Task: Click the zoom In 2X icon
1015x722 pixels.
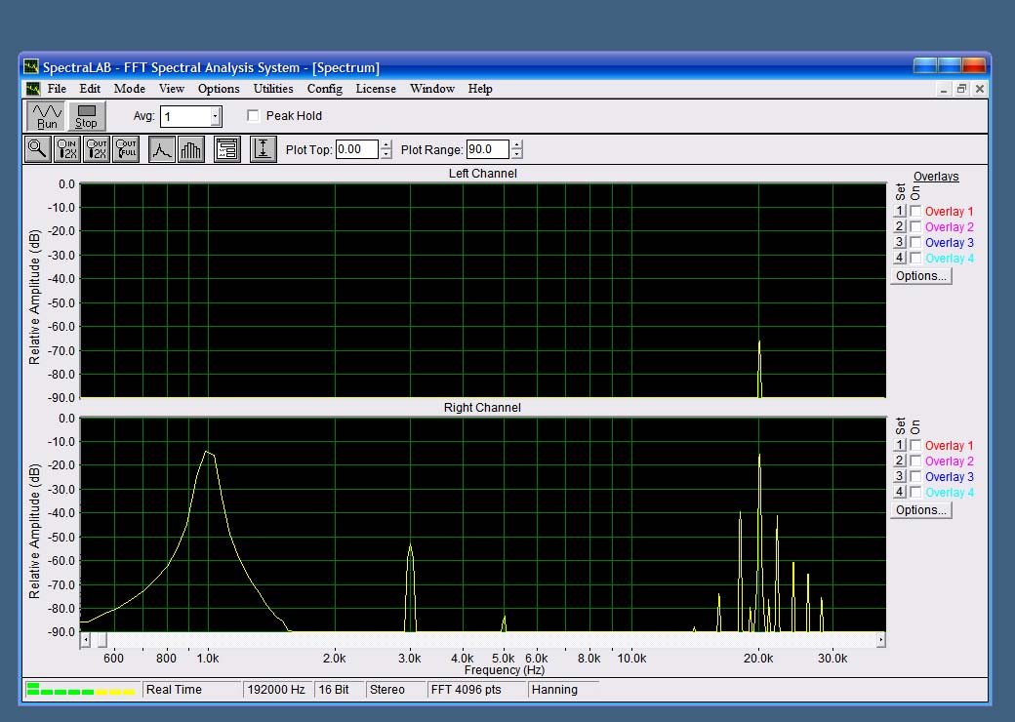Action: (67, 149)
